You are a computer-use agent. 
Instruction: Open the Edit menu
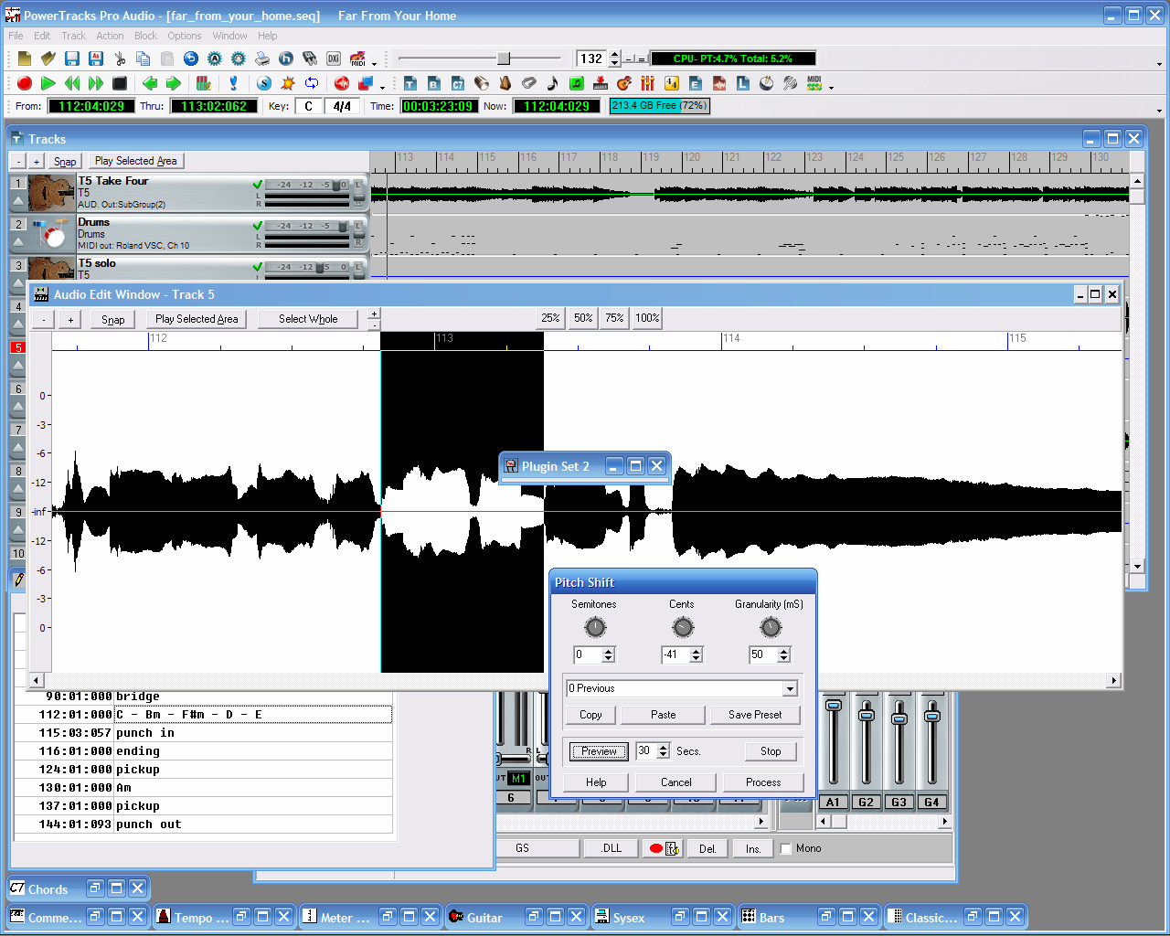point(42,36)
